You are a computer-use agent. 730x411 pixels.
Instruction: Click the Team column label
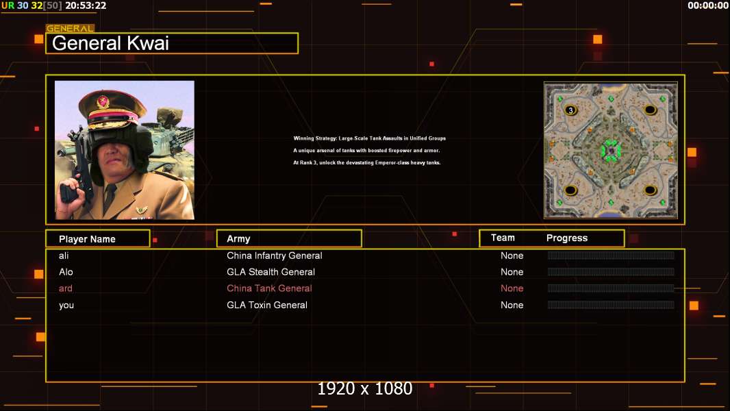click(x=503, y=238)
